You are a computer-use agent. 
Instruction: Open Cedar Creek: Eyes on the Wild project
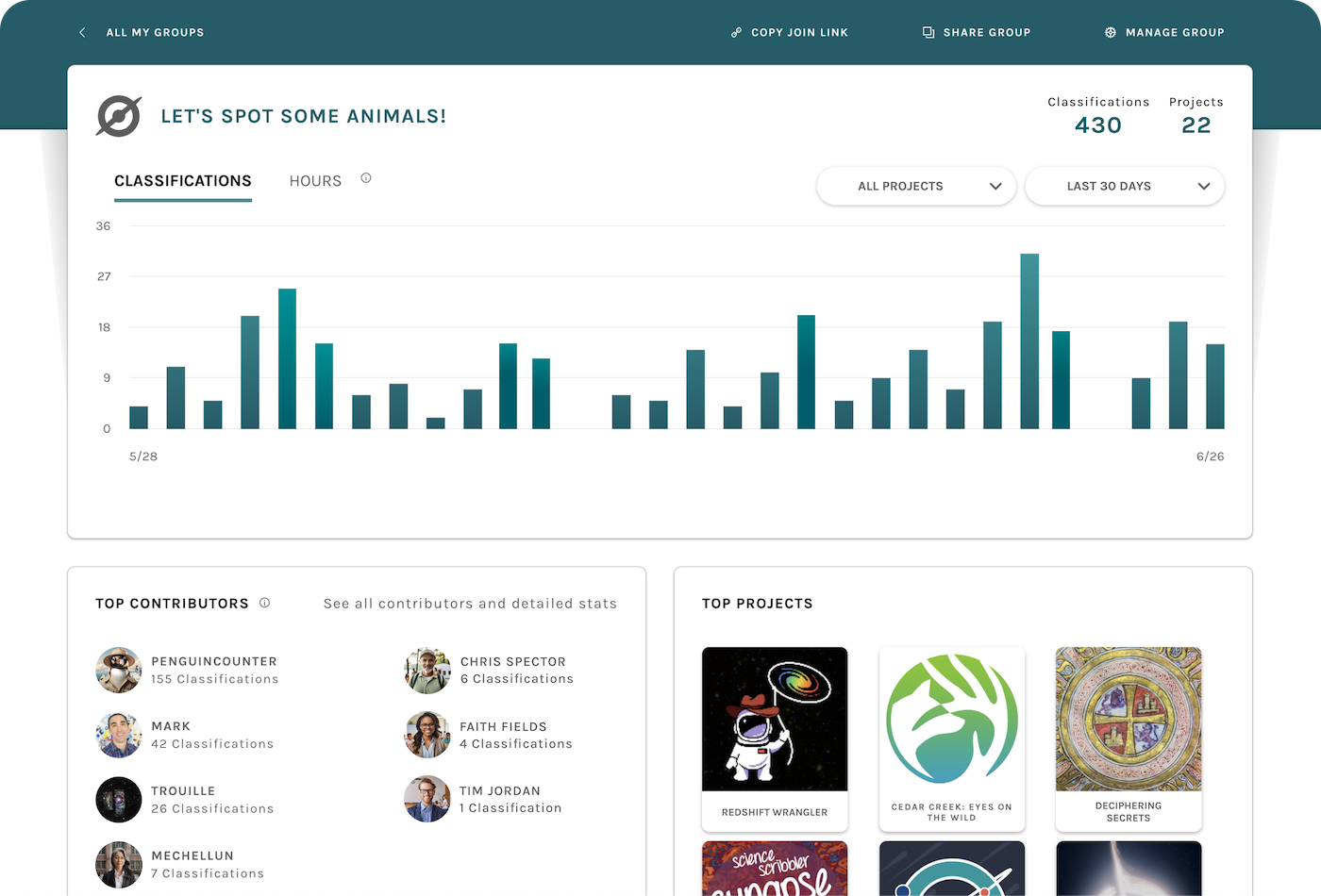[x=951, y=738]
